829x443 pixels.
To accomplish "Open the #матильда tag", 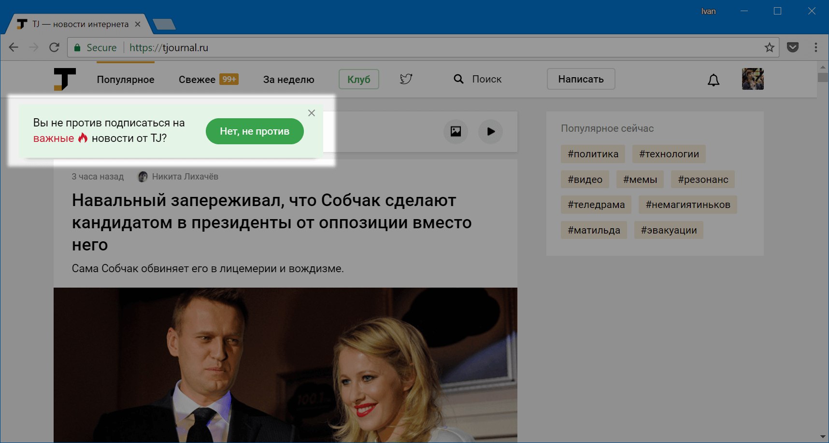I will pos(594,230).
